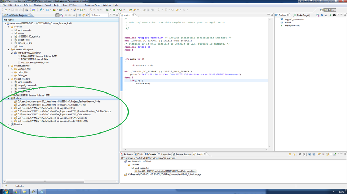Open the Project menu
Image resolution: width=347 pixels, height=194 pixels.
(57, 5)
